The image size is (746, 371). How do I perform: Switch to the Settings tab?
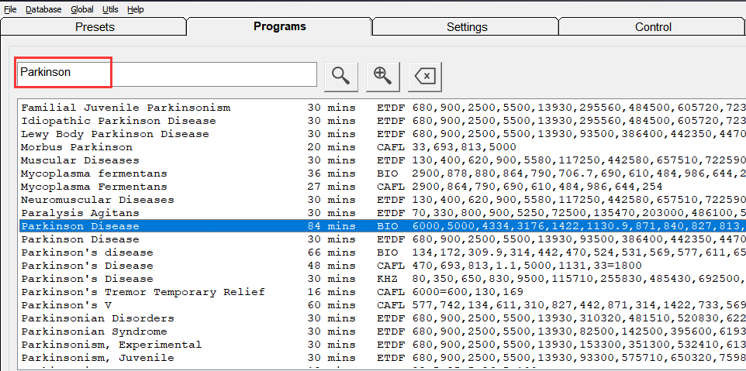(x=467, y=27)
